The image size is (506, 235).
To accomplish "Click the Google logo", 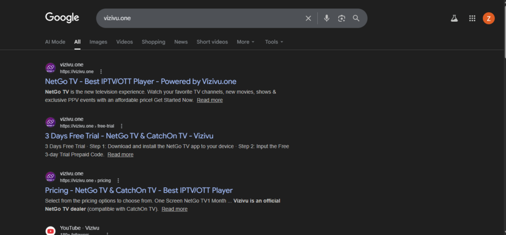I will pos(62,18).
